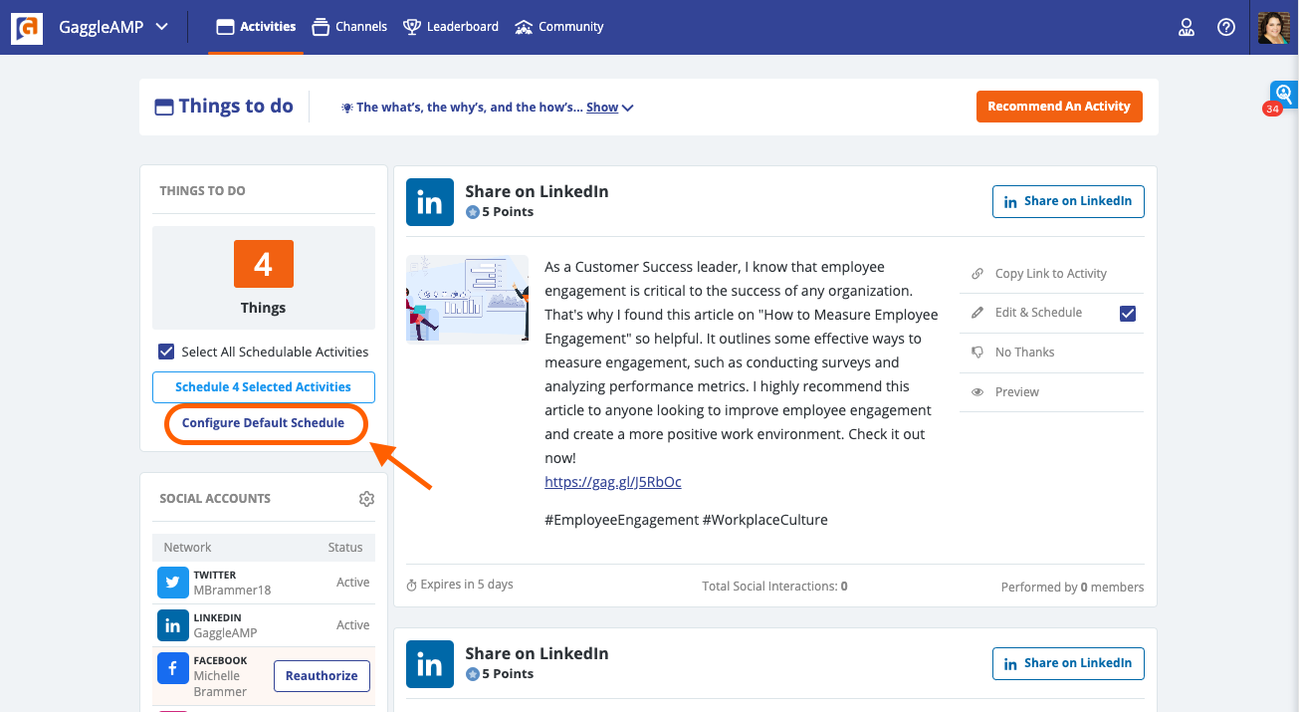Click LinkedIn logo of first activity card
Screen dimensions: 1299x712
coord(430,202)
